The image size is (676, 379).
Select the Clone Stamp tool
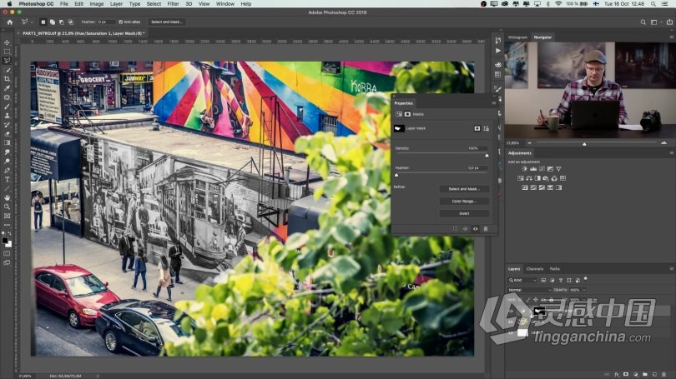pyautogui.click(x=7, y=115)
